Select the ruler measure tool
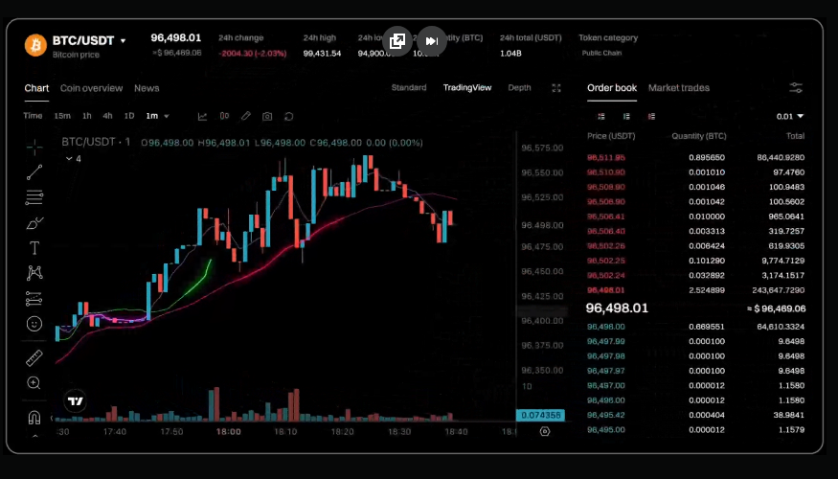Screen dimensions: 838x479 pos(34,357)
